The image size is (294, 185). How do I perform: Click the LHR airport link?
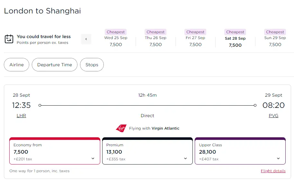(x=21, y=116)
